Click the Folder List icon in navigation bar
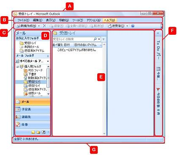 pyautogui.click(x=38, y=132)
